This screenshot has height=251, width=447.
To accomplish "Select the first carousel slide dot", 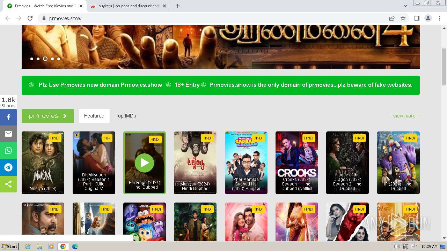I will click(32, 59).
